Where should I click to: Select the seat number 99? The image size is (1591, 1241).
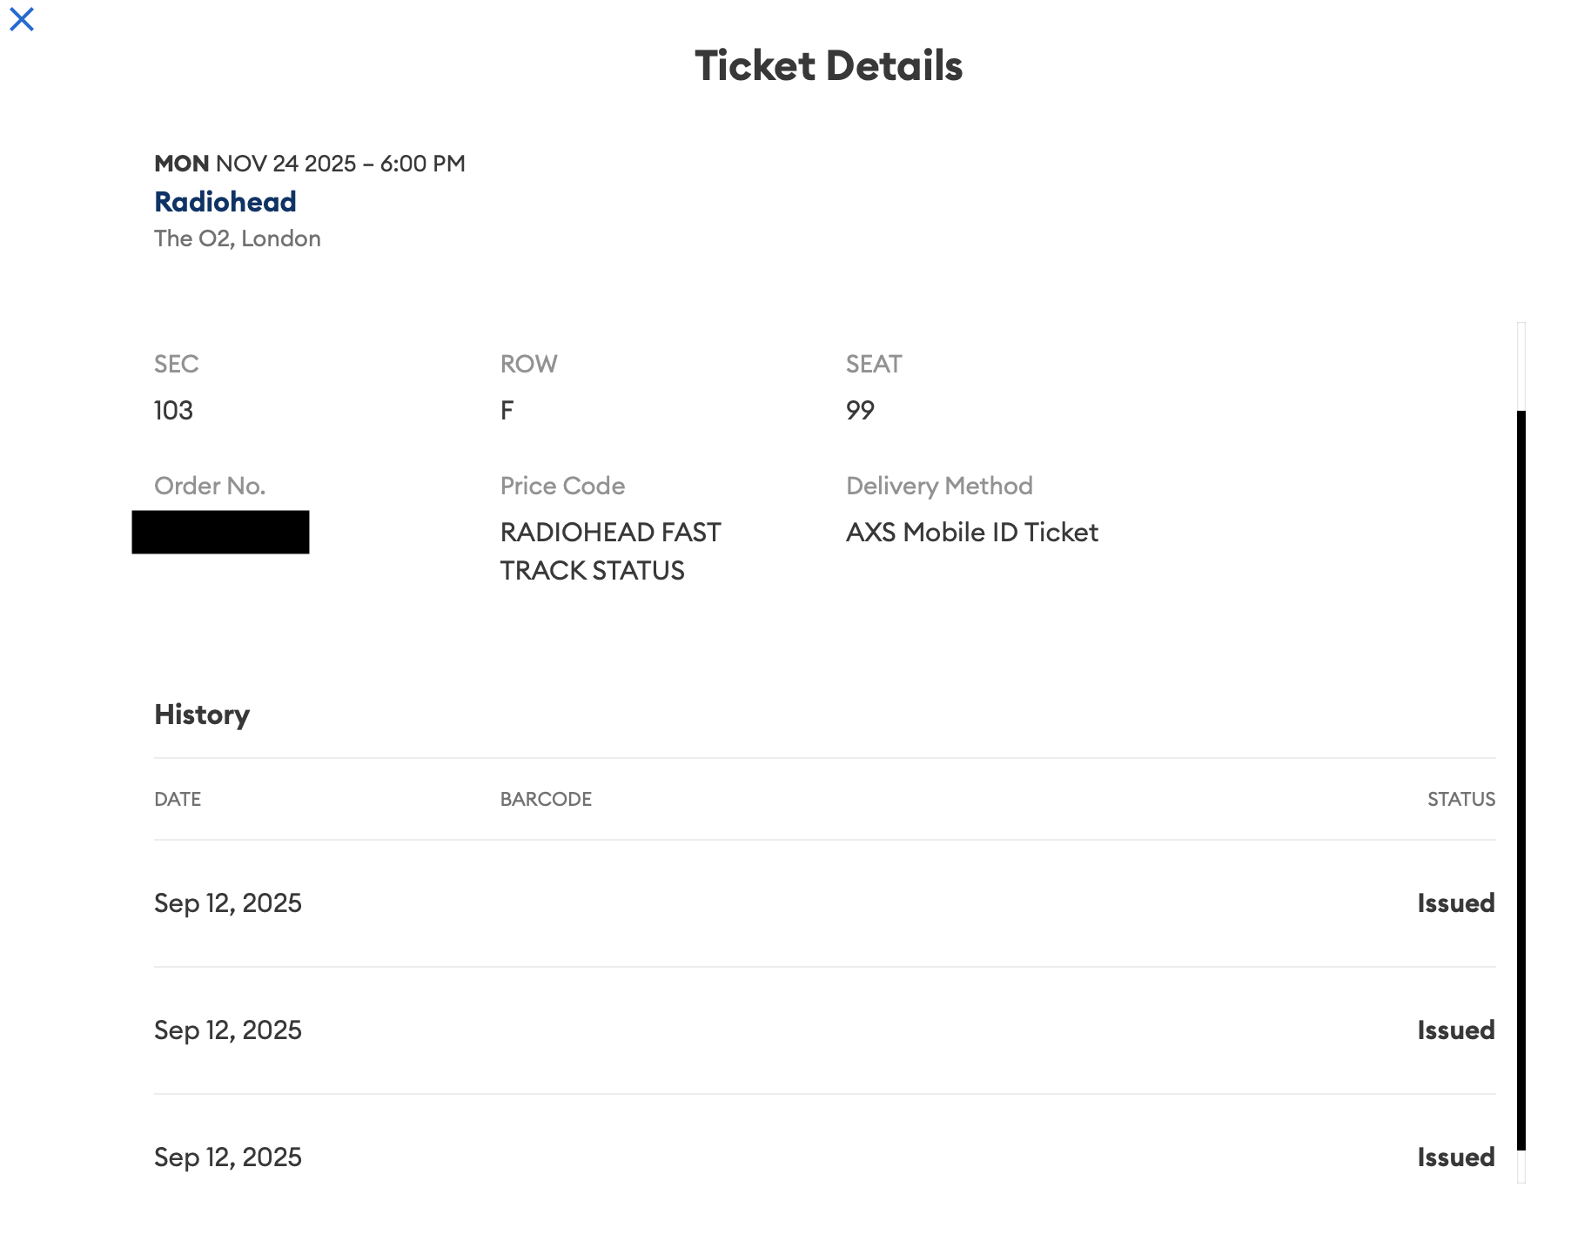tap(860, 410)
